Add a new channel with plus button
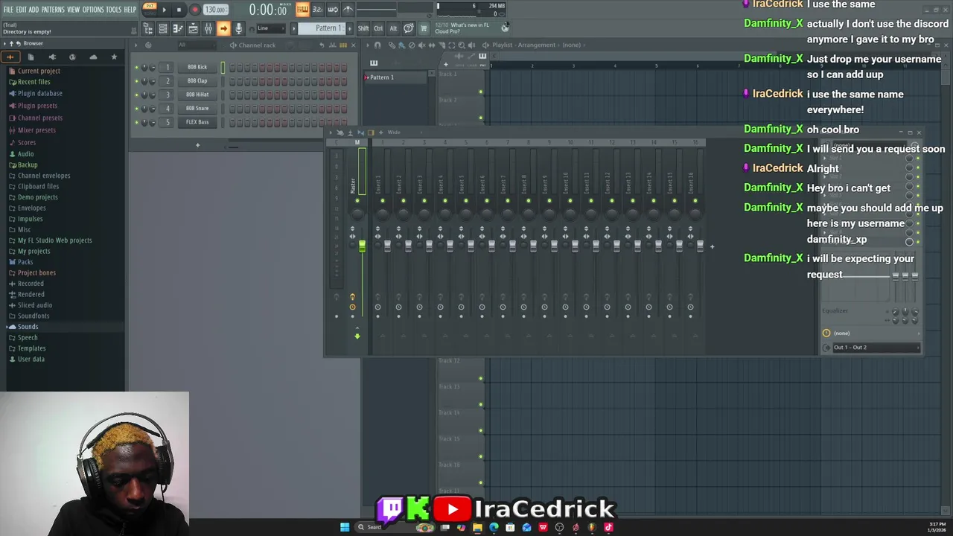This screenshot has height=536, width=953. coord(197,145)
